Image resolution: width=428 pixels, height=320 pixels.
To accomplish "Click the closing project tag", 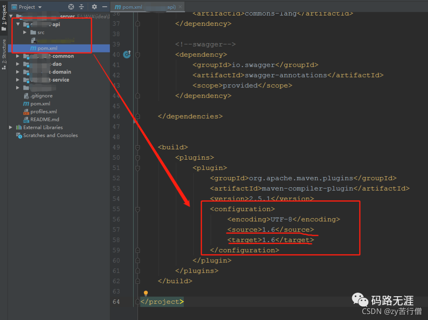I will (x=162, y=302).
